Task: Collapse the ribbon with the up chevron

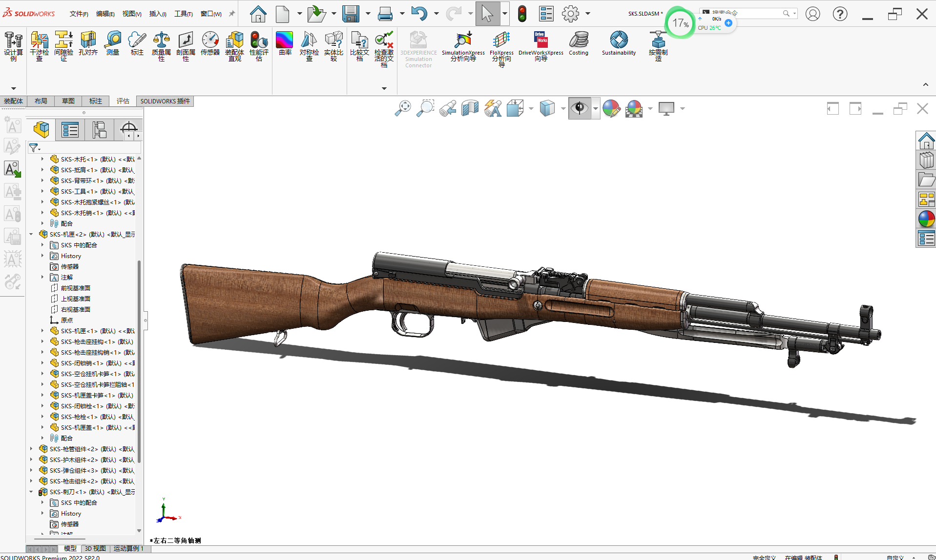Action: click(925, 85)
